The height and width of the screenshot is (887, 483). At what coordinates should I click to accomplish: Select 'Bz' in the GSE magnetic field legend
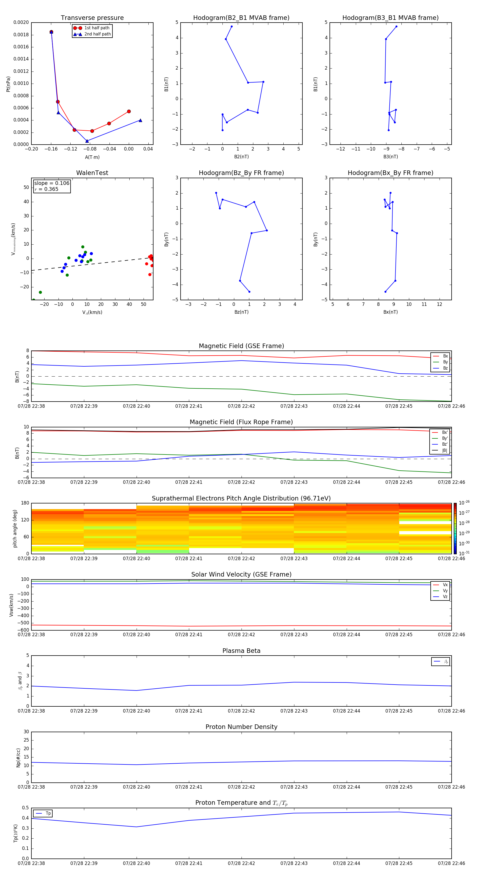(441, 368)
